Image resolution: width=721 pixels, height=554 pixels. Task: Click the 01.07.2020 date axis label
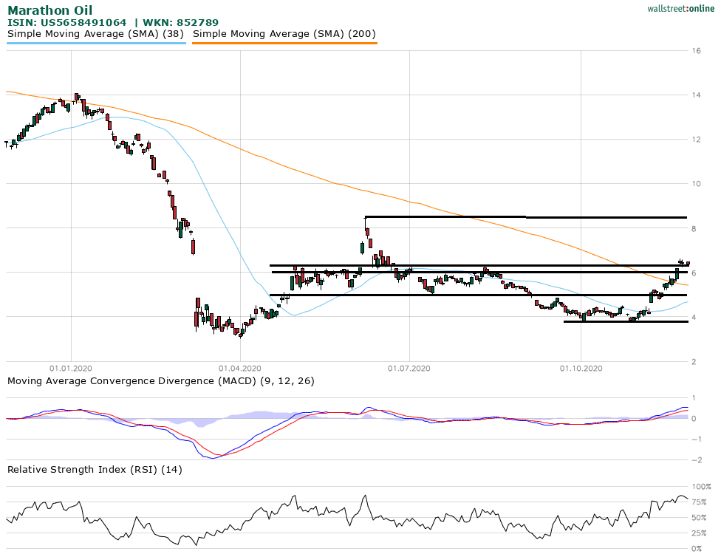point(409,368)
